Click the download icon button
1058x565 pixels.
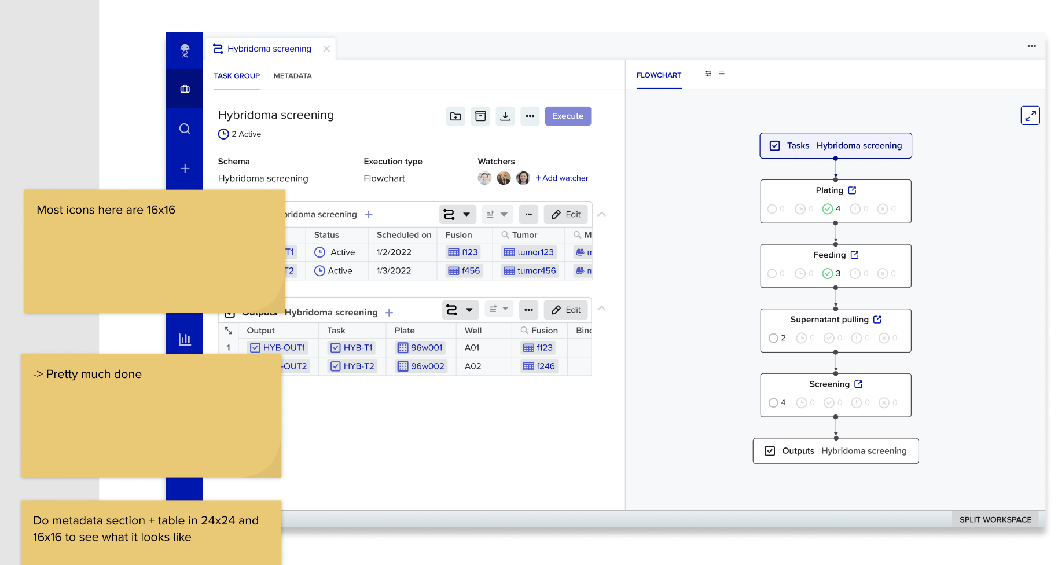tap(505, 116)
